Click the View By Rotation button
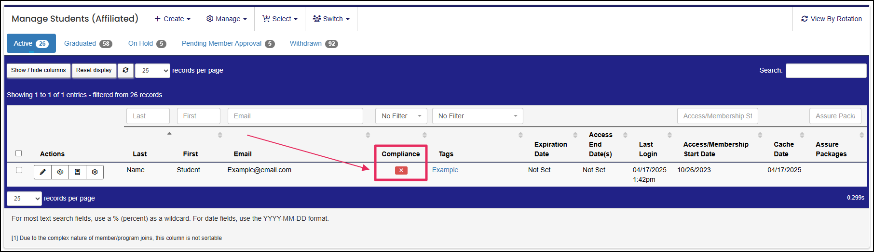Screen dimensions: 874x252 click(x=831, y=19)
